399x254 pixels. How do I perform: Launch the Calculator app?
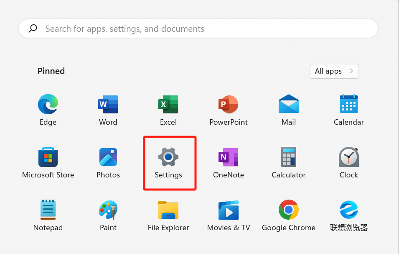(x=289, y=157)
